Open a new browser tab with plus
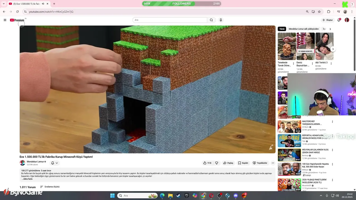 point(54,4)
